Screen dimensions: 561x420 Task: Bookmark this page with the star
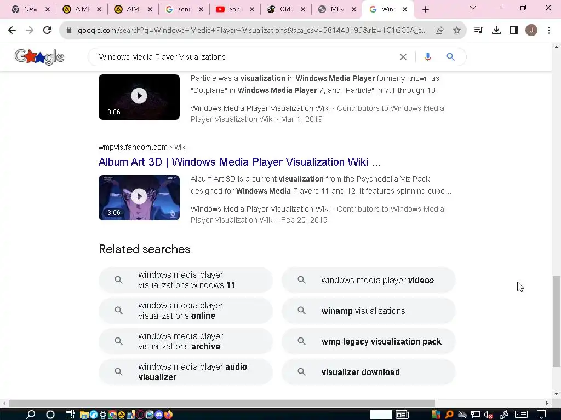(x=457, y=31)
